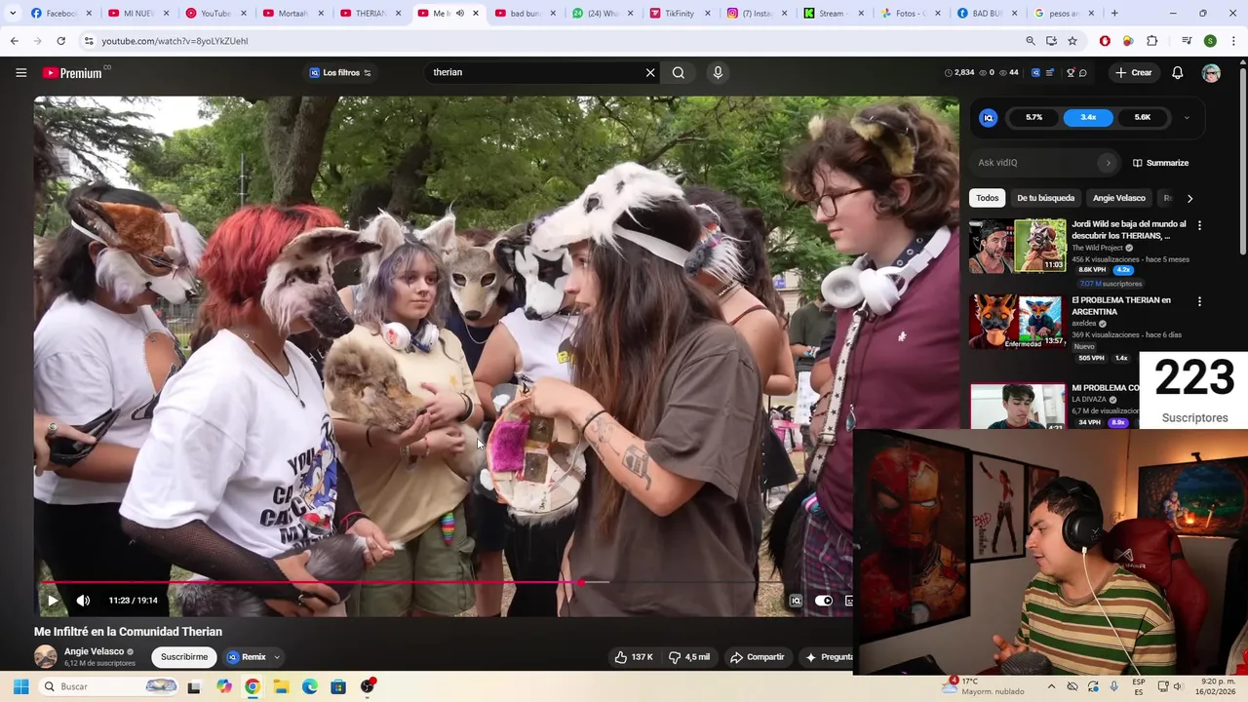The width and height of the screenshot is (1248, 702).
Task: Bookmark this page with the star
Action: (1072, 41)
